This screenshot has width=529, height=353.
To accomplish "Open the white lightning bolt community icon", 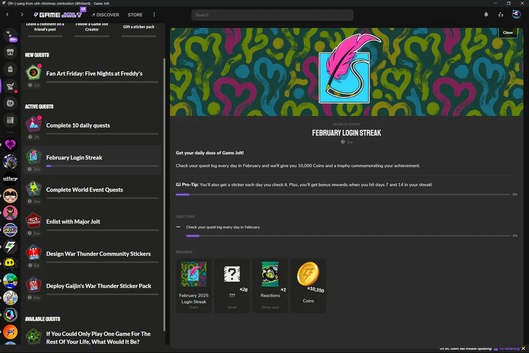I will click(x=10, y=247).
